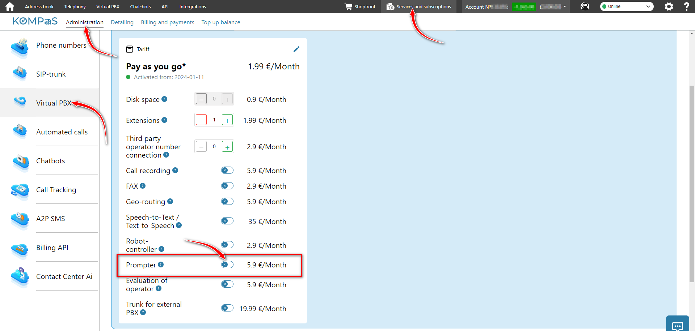Go to the home icon in top bar
This screenshot has width=695, height=331.
[10, 7]
